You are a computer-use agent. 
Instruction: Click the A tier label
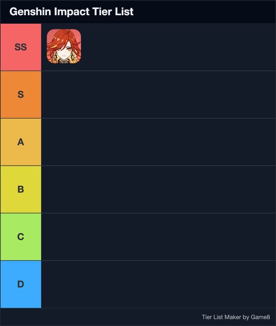click(x=21, y=142)
